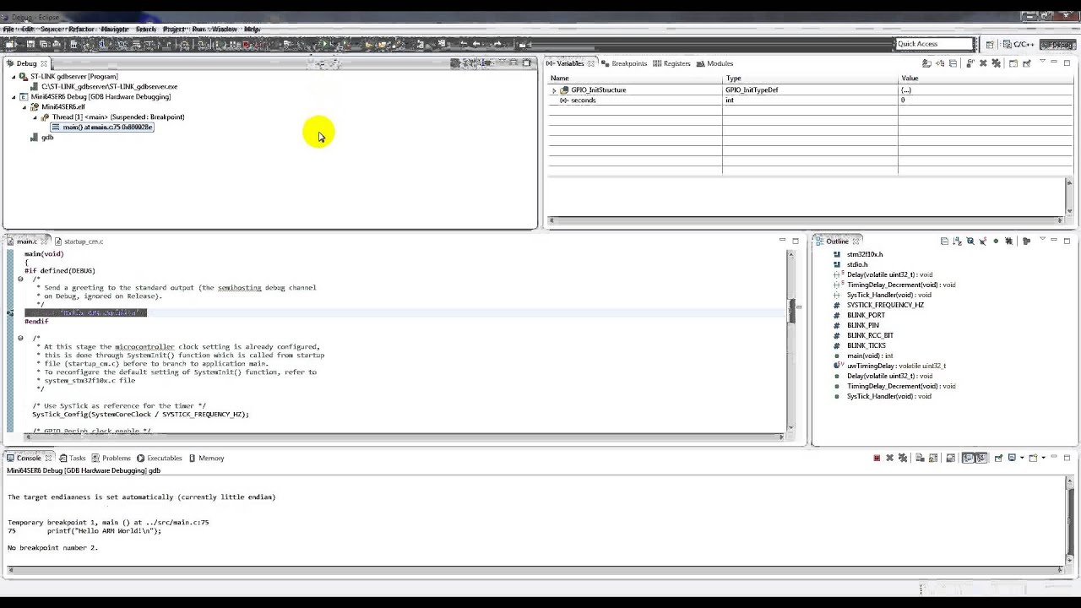Open the Memory tab
Viewport: 1081px width, 608px height.
[x=206, y=458]
